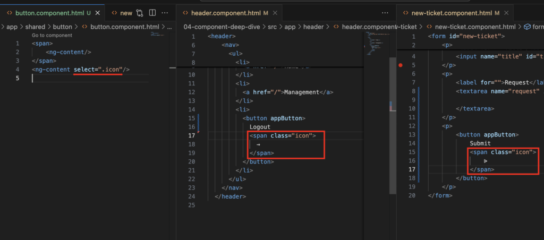Click the 'Go to component' code lens link

pos(52,36)
